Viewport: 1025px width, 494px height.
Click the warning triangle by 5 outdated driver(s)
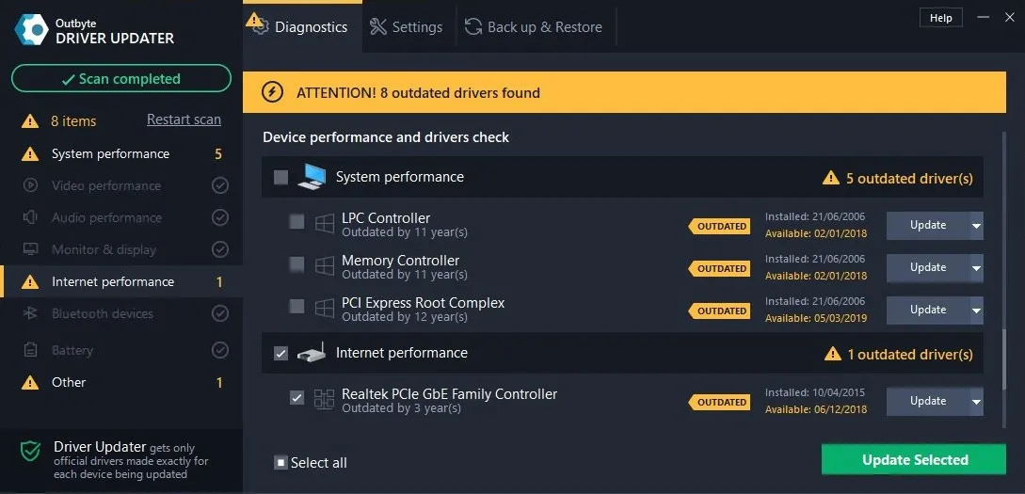[831, 178]
